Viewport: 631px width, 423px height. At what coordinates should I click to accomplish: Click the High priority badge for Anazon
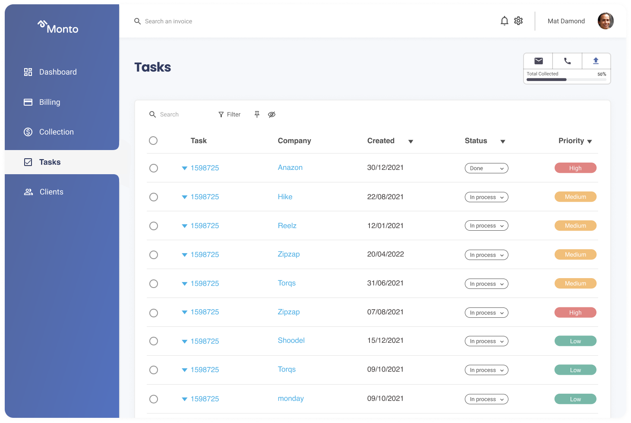(575, 168)
